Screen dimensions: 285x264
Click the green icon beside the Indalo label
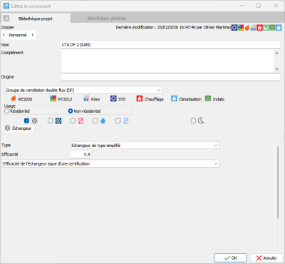click(x=208, y=98)
